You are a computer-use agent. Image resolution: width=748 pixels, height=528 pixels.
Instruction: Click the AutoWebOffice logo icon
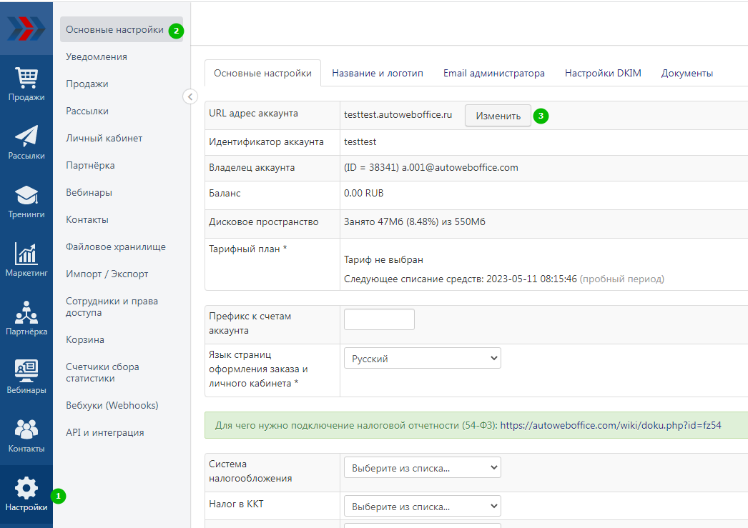[x=26, y=29]
